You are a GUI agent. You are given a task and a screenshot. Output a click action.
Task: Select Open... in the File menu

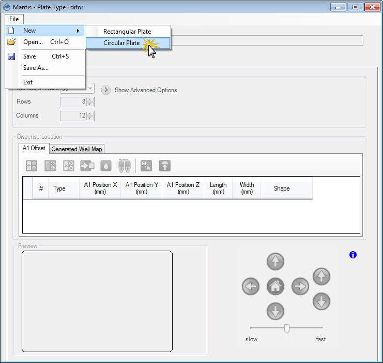pos(45,42)
